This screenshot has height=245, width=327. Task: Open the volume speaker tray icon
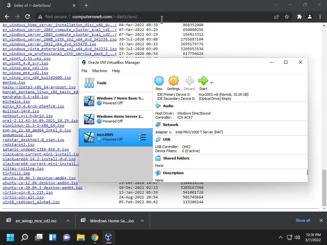pos(297,237)
